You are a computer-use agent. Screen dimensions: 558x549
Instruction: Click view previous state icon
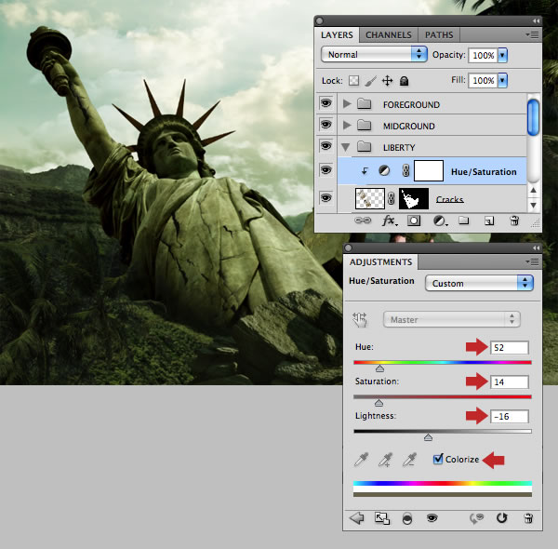476,518
